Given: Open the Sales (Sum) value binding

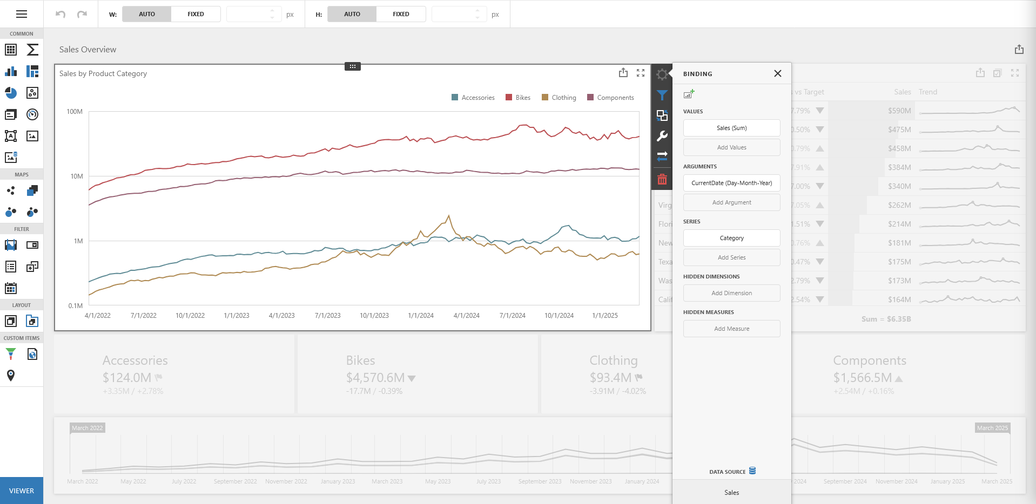Looking at the screenshot, I should 731,128.
